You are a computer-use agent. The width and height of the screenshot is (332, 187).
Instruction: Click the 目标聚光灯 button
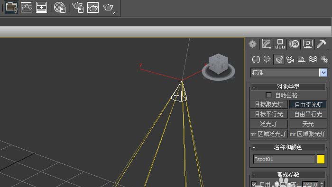(269, 104)
